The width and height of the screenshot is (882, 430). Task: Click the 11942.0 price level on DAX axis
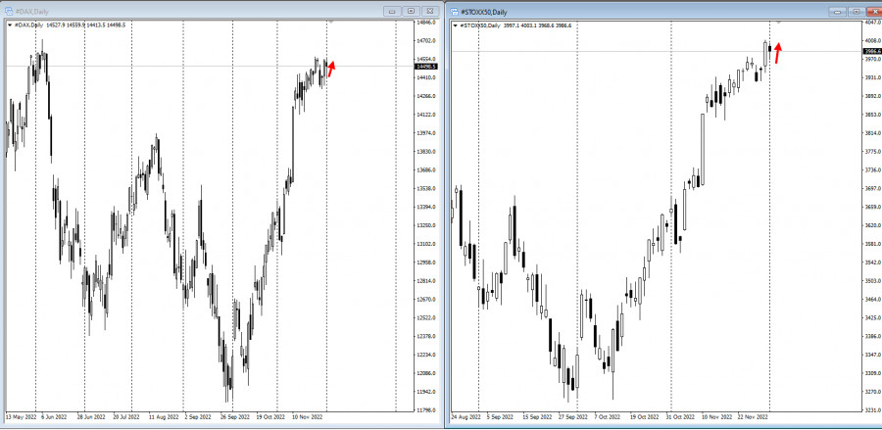coord(426,392)
